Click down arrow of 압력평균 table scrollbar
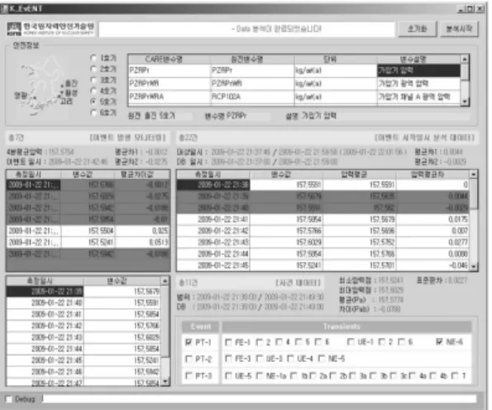492x410 pixels. point(474,267)
